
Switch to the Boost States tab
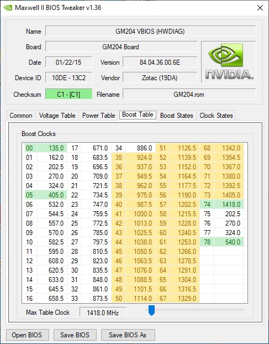(177, 116)
